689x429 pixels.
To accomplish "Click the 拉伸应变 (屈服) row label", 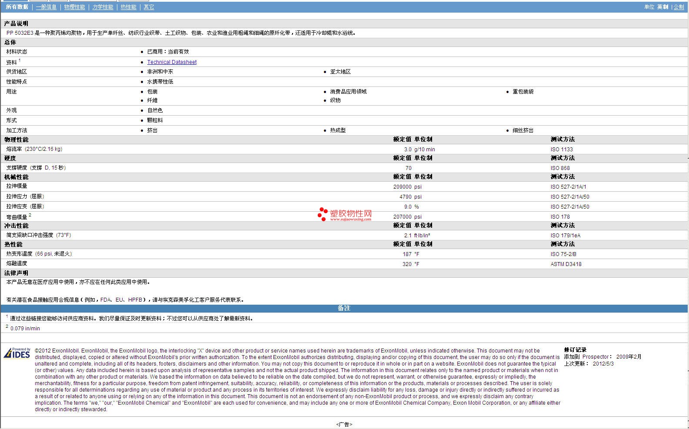I will coord(25,206).
